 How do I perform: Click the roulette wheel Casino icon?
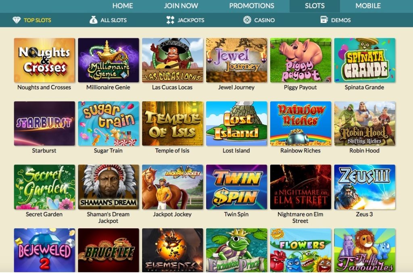(x=247, y=20)
